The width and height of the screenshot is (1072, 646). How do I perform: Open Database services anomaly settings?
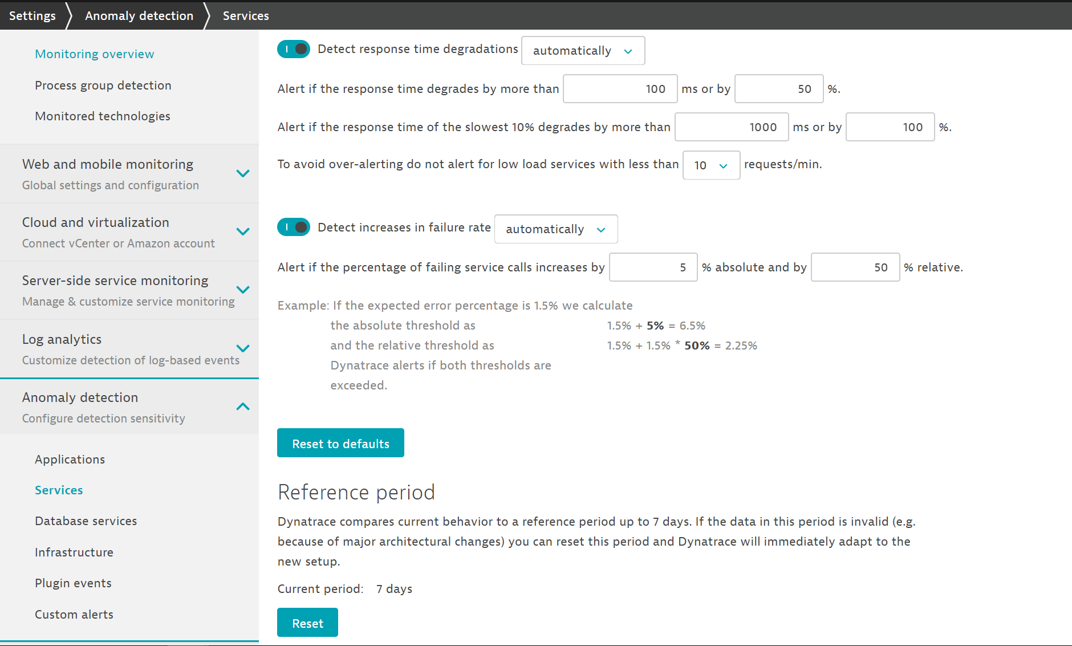point(86,521)
